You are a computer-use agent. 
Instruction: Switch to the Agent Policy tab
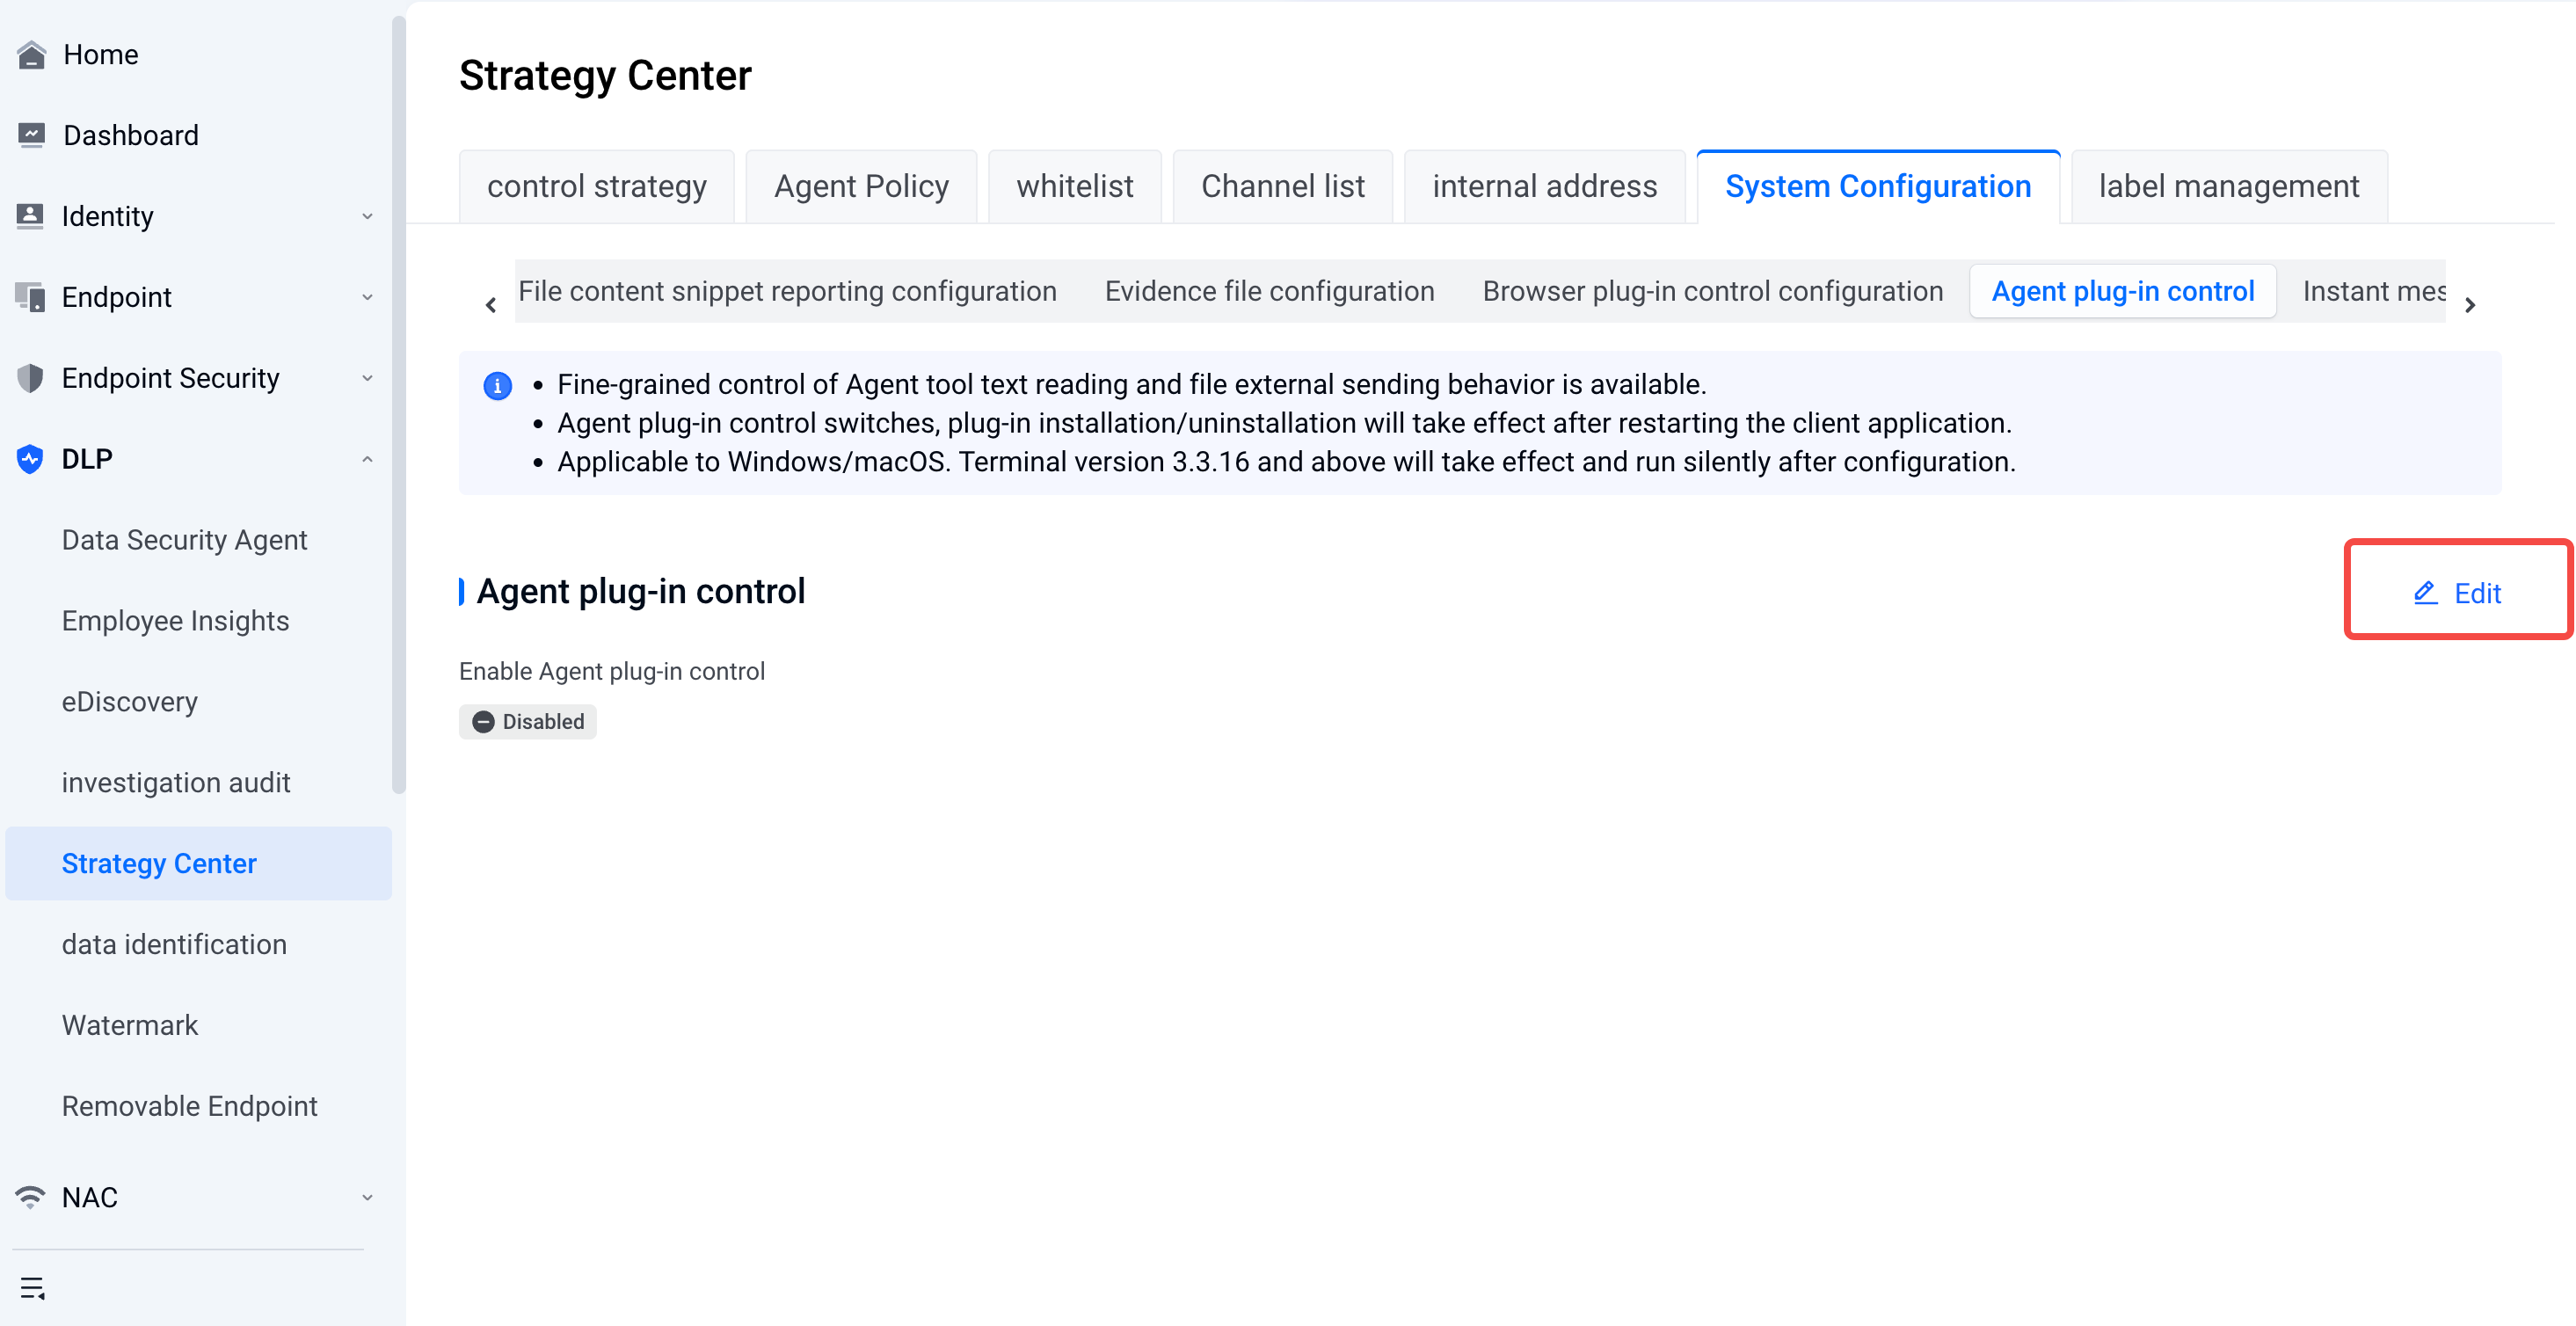[x=861, y=186]
